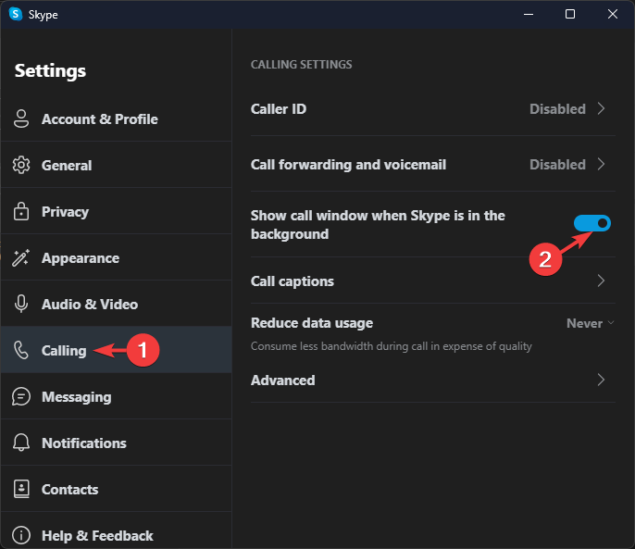635x549 pixels.
Task: Click Show call window when Skype text
Action: 378,225
